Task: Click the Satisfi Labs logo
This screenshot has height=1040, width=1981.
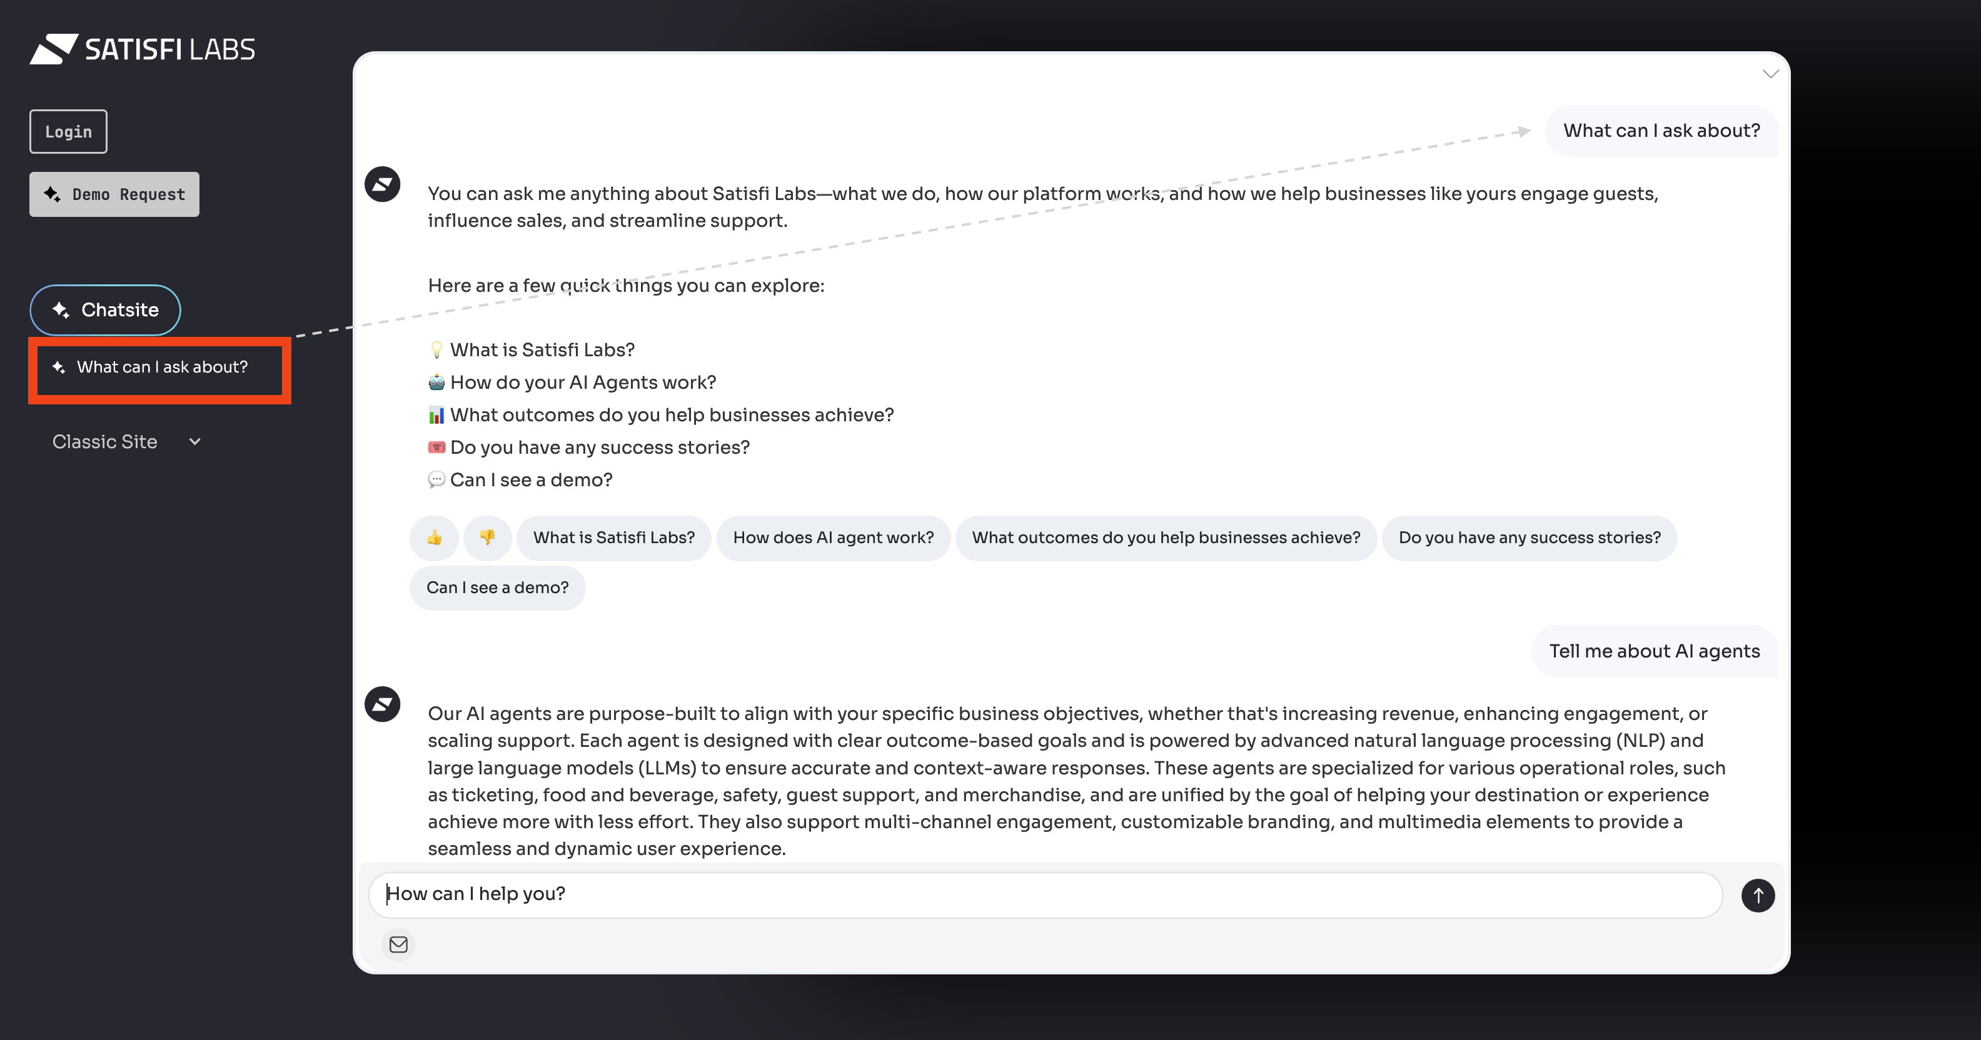Action: [143, 49]
